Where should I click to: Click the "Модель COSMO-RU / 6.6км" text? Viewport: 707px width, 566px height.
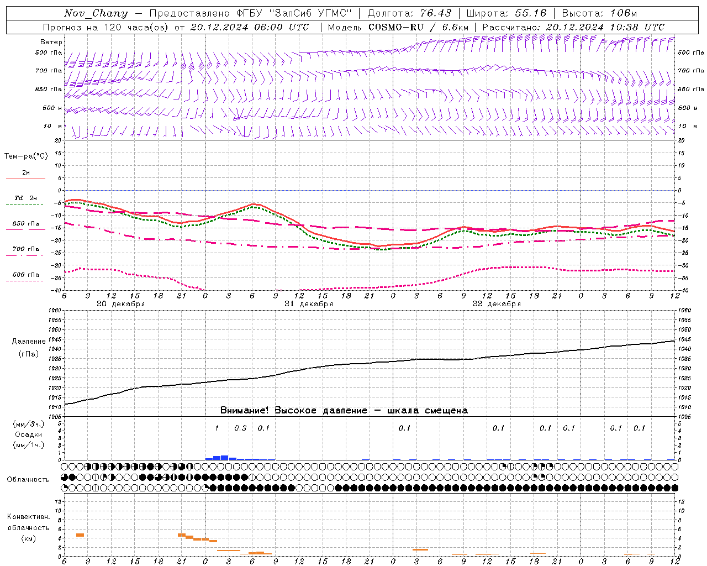pos(398,27)
